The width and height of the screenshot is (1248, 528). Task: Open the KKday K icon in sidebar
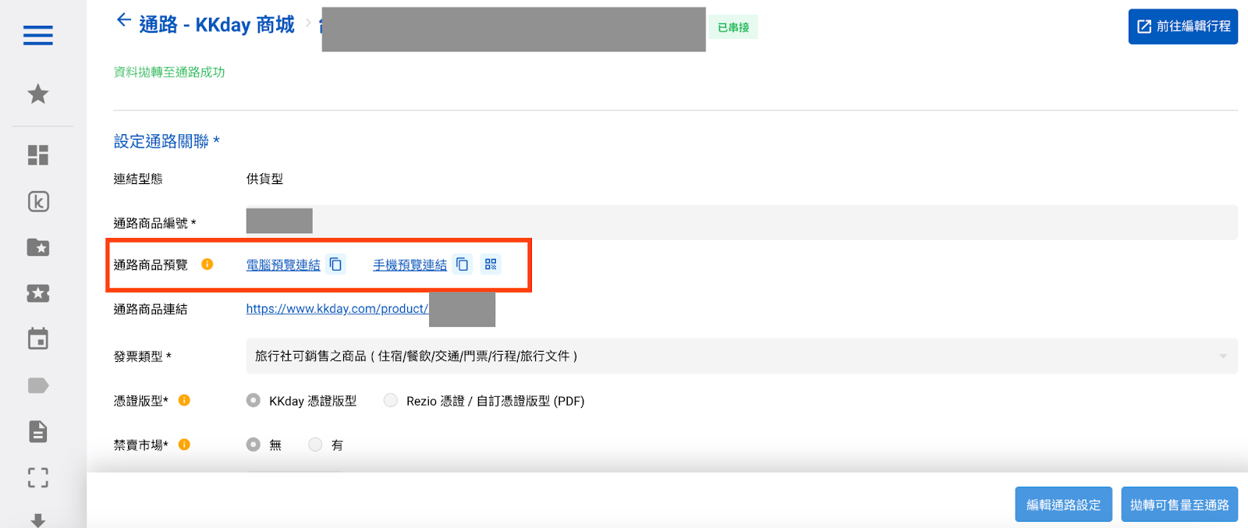click(37, 201)
